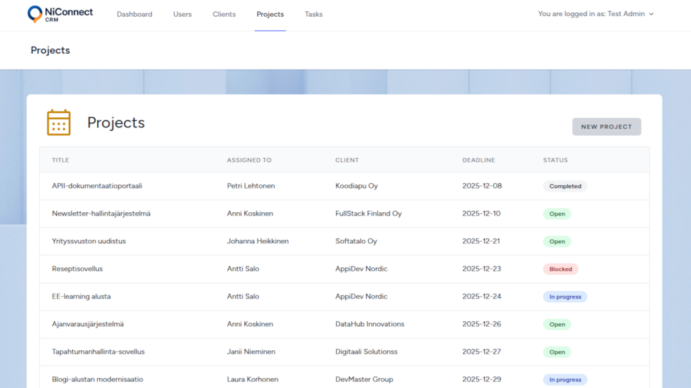Click AppiDev Nordic in EE-learning alusta row
This screenshot has height=388, width=691.
(x=362, y=296)
